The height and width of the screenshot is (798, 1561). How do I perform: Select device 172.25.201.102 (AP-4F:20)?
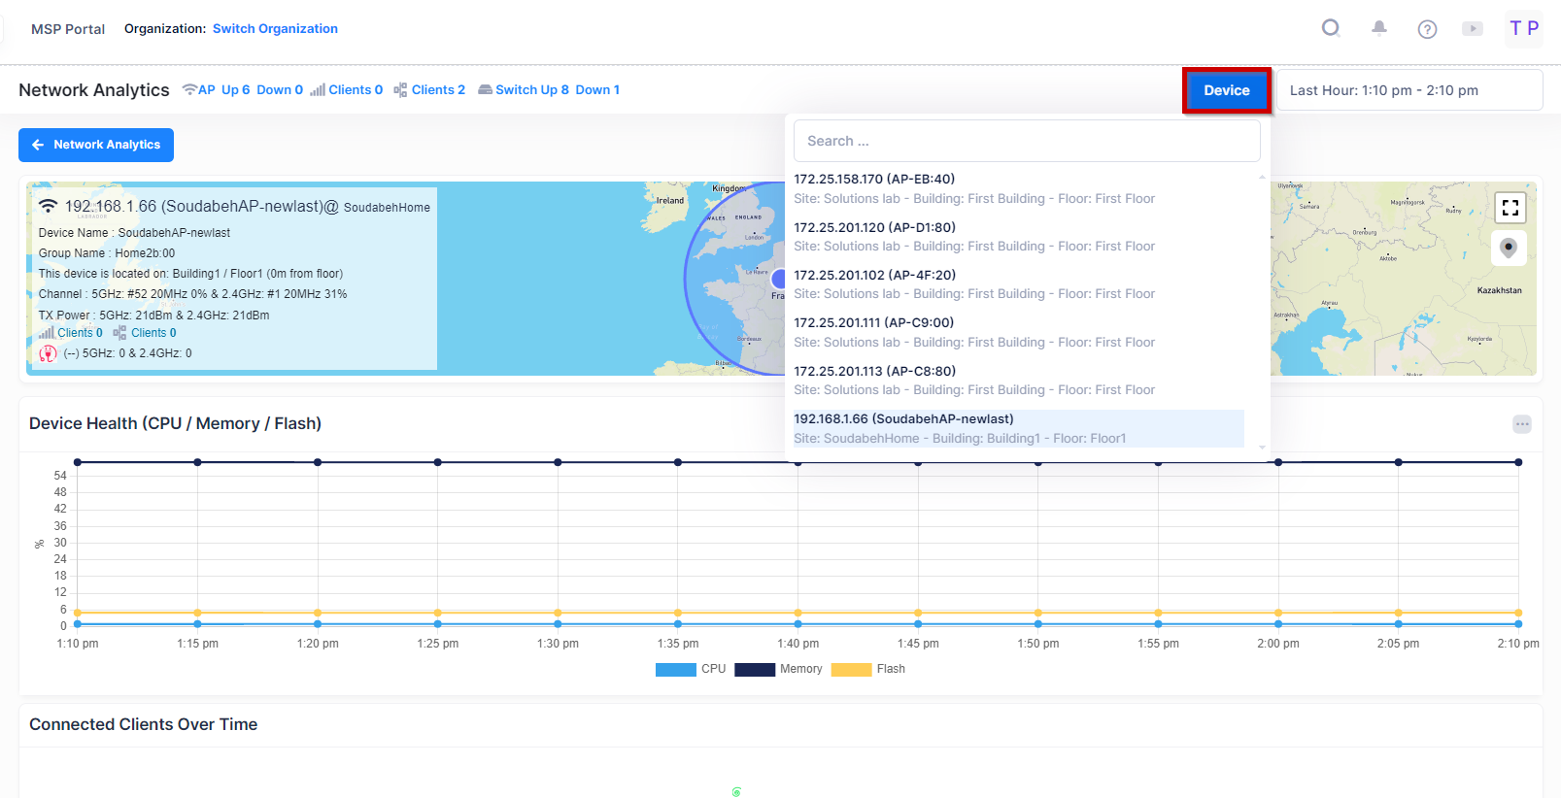pyautogui.click(x=1019, y=284)
